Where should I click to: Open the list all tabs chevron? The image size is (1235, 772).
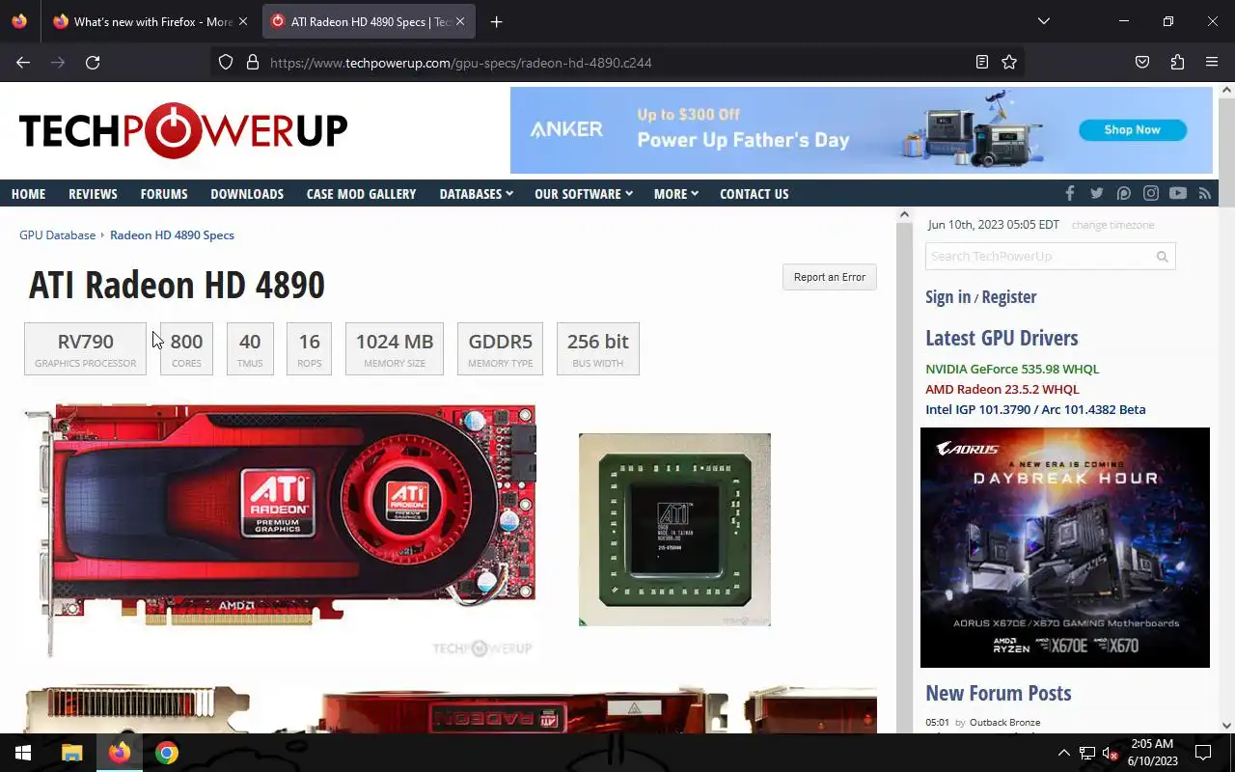(1043, 21)
